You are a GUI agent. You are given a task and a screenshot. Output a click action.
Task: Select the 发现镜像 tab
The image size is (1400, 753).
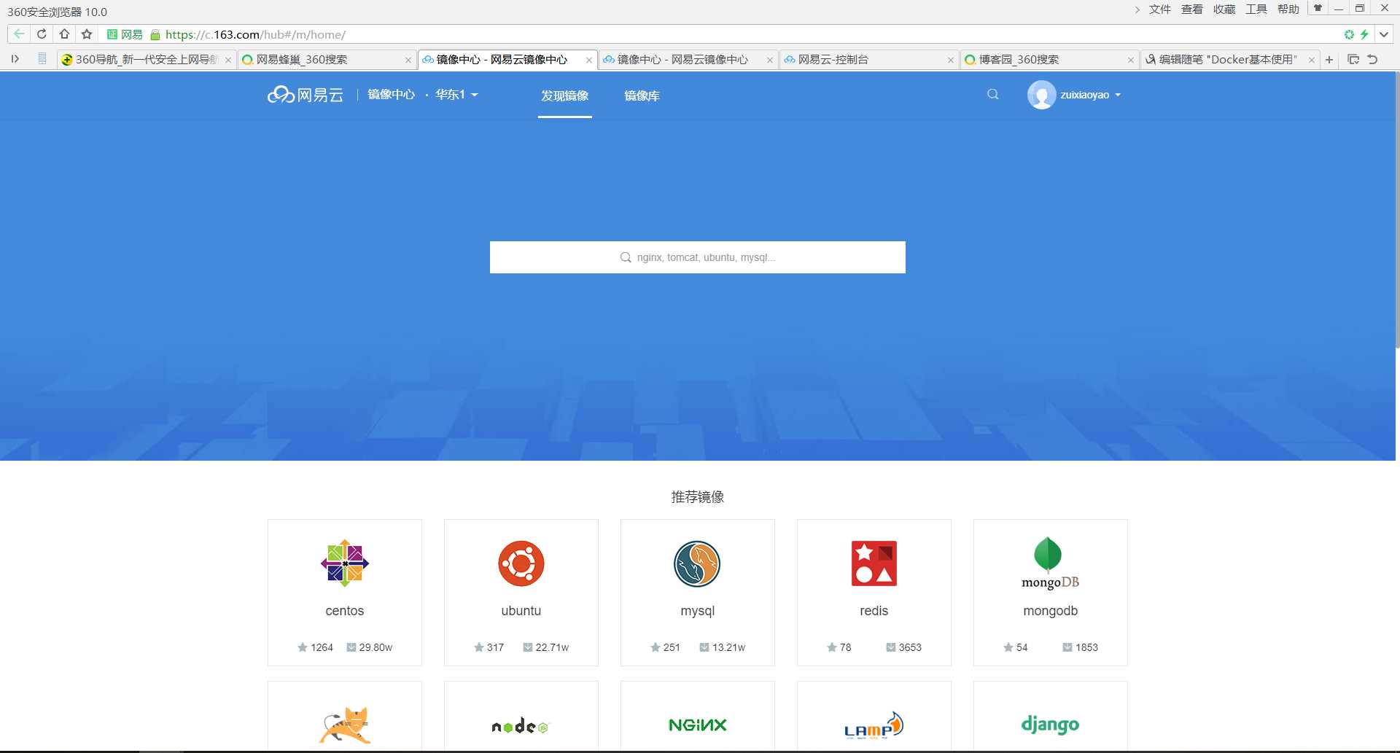click(x=564, y=95)
